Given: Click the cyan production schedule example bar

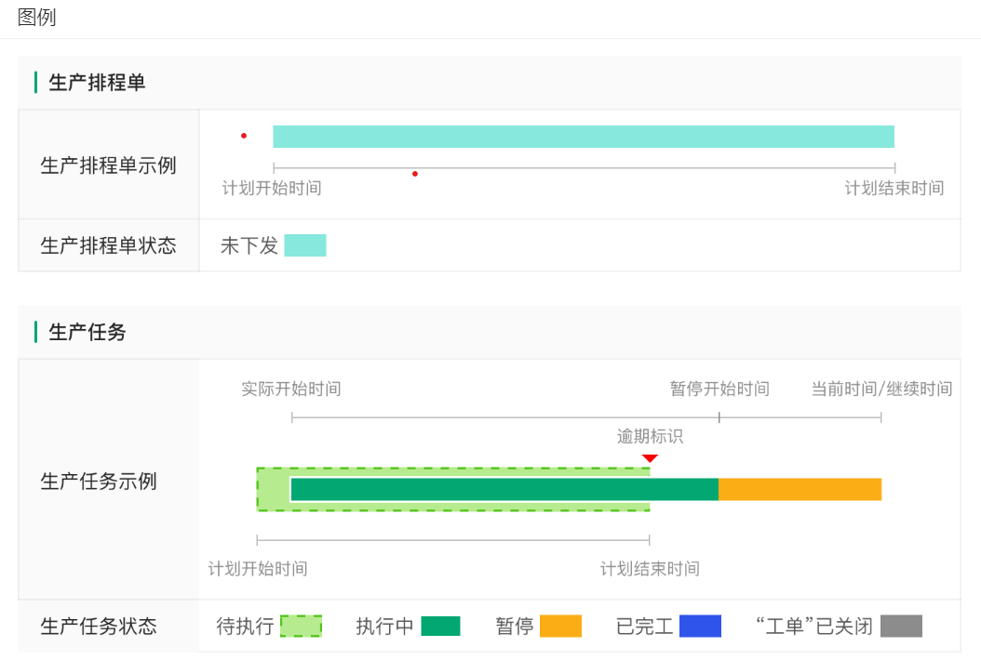Looking at the screenshot, I should (x=583, y=137).
